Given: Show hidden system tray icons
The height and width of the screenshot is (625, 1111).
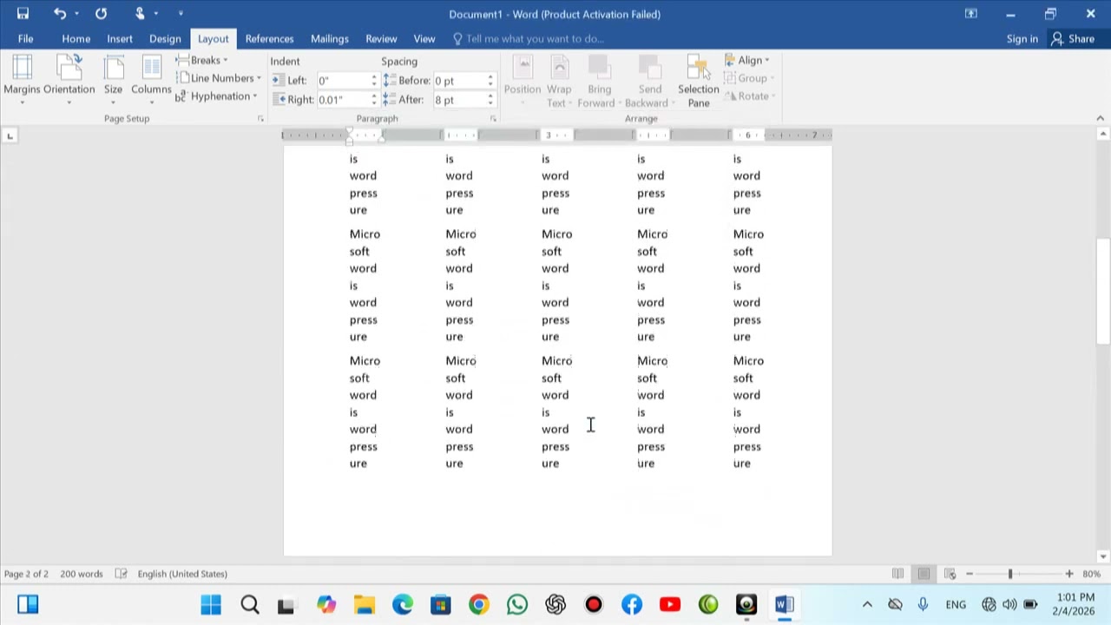Looking at the screenshot, I should pyautogui.click(x=867, y=604).
